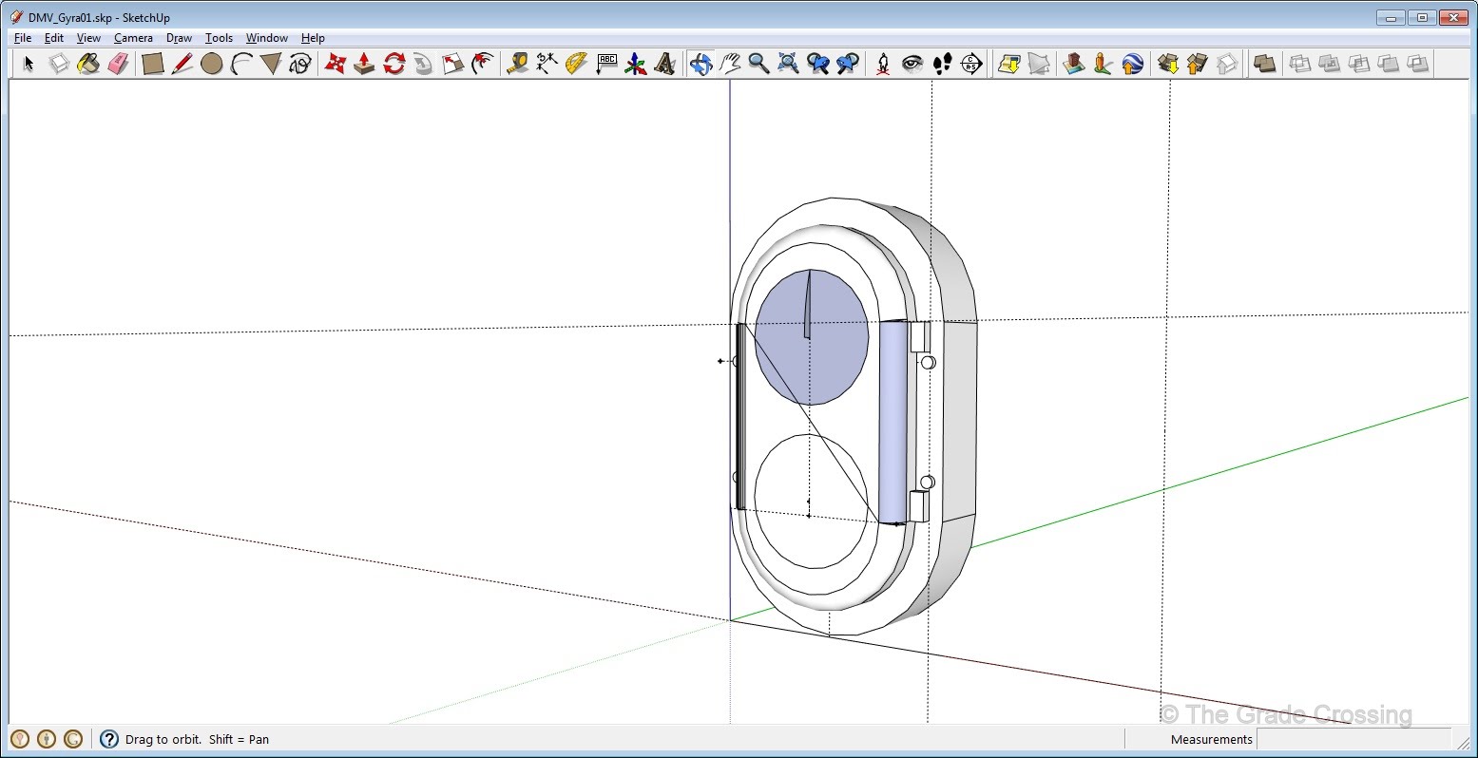Pick the Tape Measure tool

517,64
